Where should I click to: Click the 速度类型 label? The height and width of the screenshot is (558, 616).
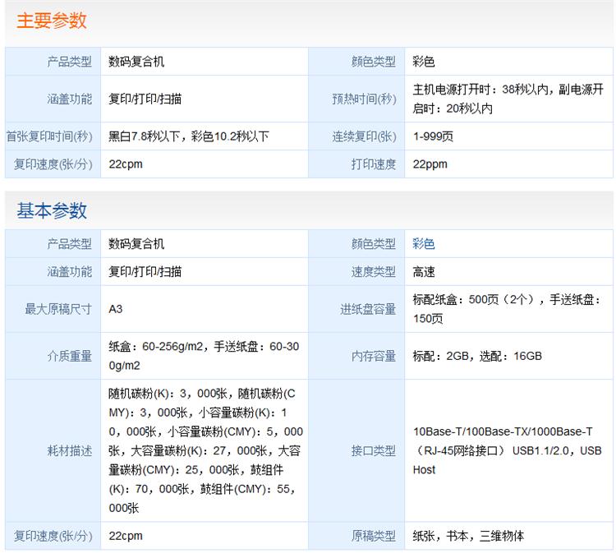click(x=374, y=272)
